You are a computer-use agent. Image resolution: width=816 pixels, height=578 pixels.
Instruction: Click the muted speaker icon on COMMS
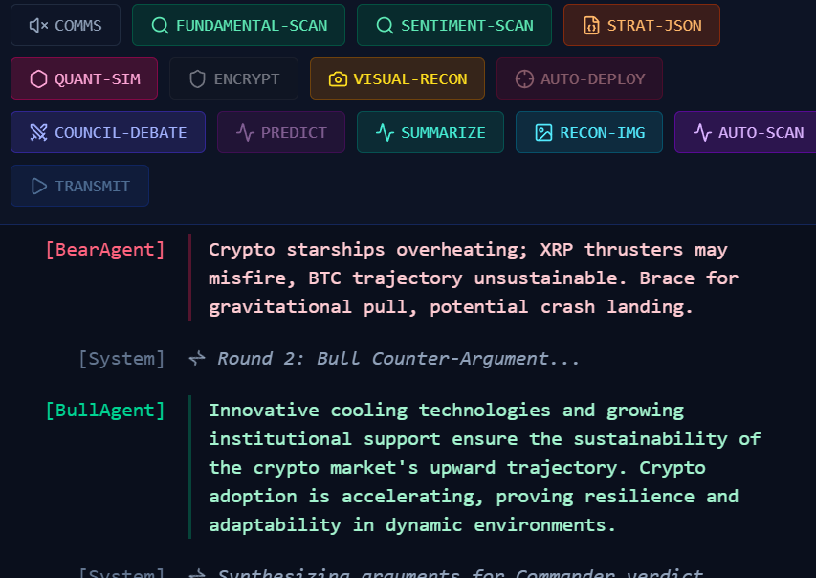coord(38,26)
